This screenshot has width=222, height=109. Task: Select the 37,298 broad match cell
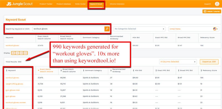pos(63,96)
